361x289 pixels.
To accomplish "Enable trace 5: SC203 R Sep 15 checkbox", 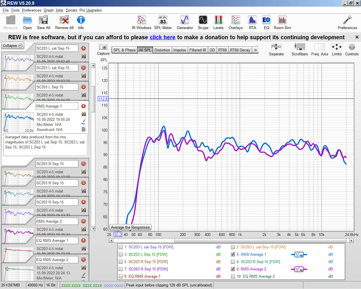I will (121, 262).
